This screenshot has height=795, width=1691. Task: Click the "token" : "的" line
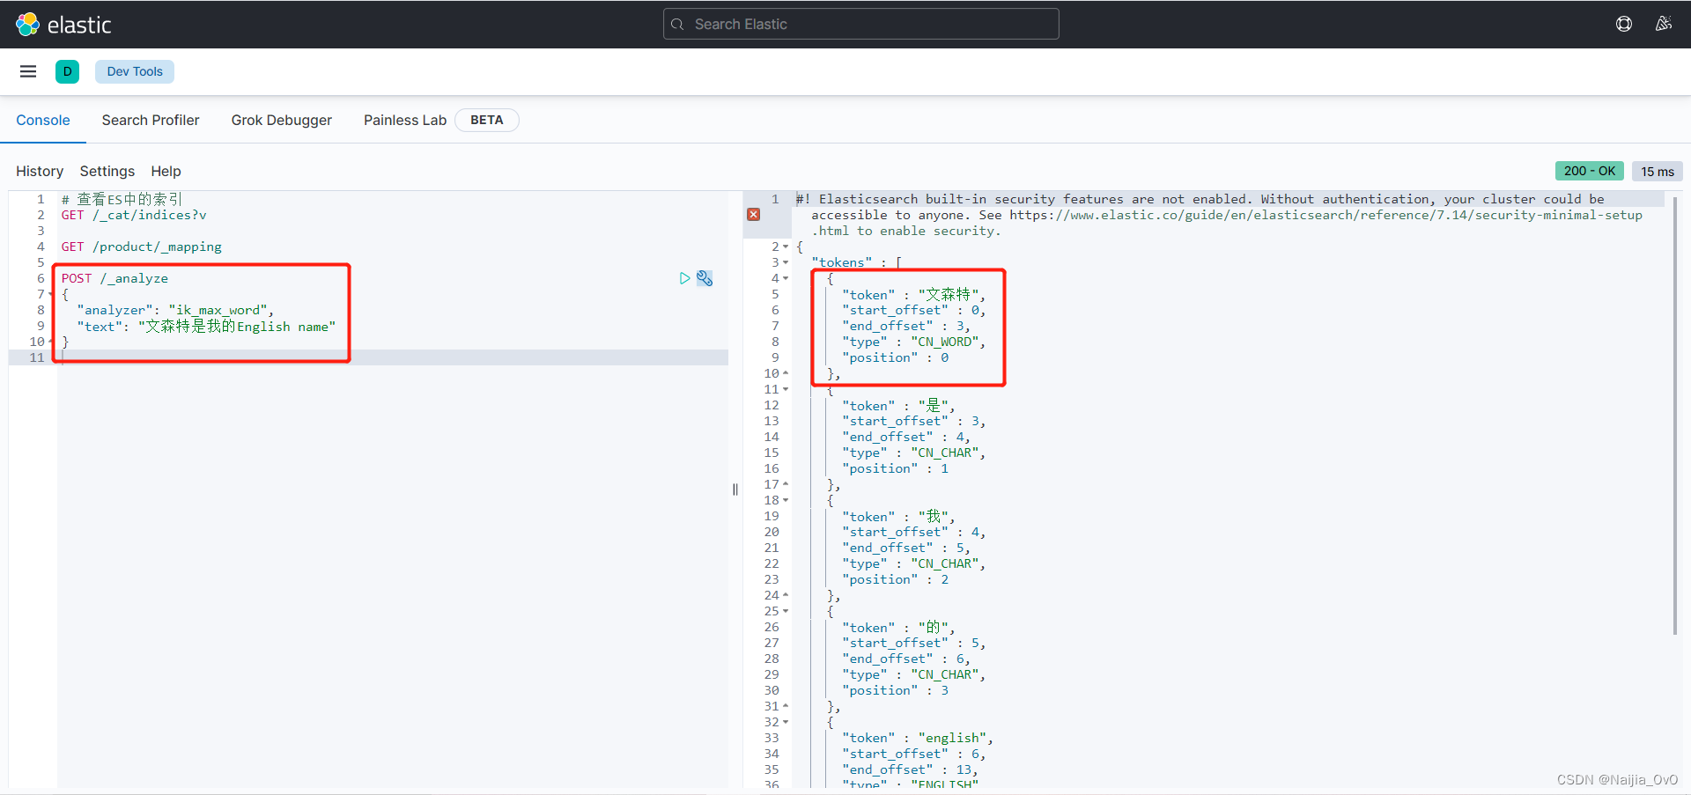(899, 627)
